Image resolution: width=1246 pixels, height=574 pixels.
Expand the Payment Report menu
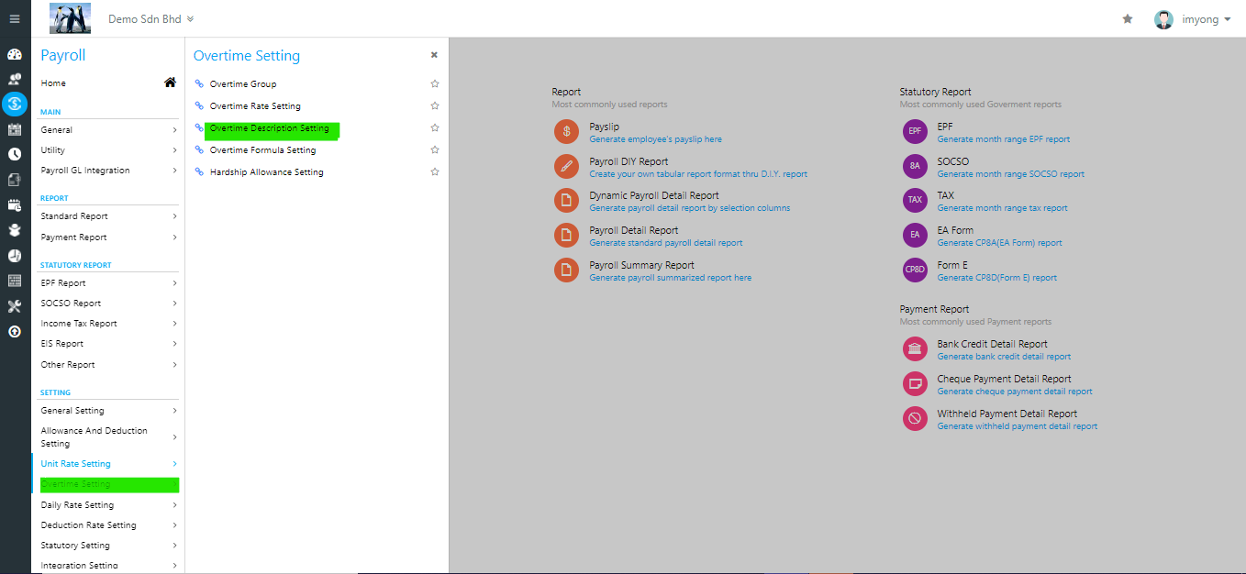point(108,237)
